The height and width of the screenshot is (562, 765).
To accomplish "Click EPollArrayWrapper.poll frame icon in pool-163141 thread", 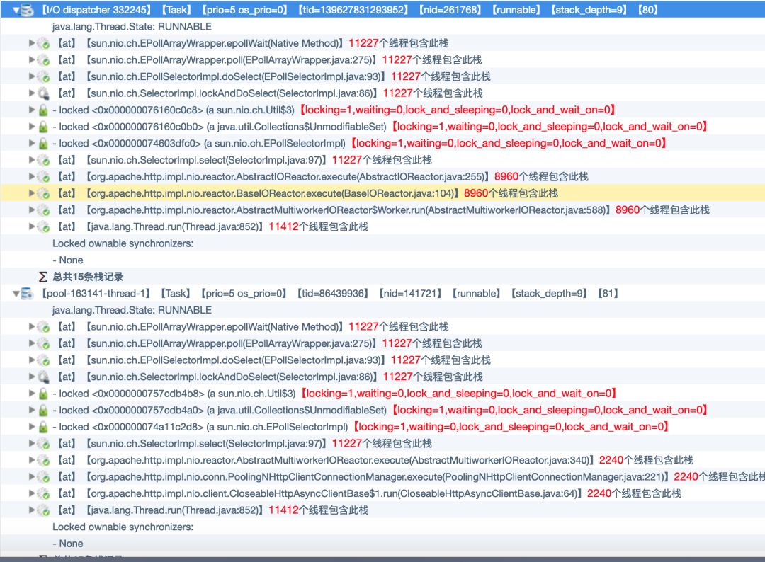I will (43, 343).
